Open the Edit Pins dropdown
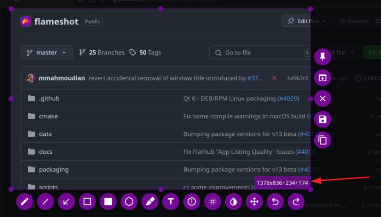Image resolution: width=381 pixels, height=217 pixels. tap(307, 21)
